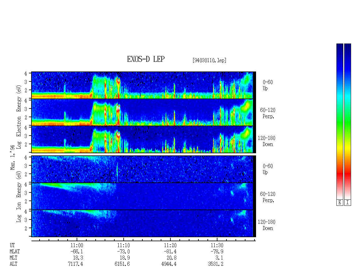Screen dimensions: 352x272
Task: Click the 11:20 UT time tick label
Action: [x=170, y=245]
